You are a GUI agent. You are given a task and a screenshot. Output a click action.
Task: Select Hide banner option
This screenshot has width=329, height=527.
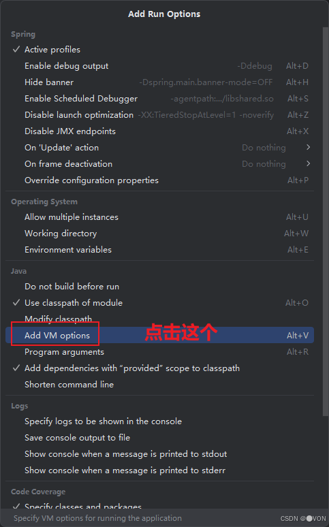(159, 82)
